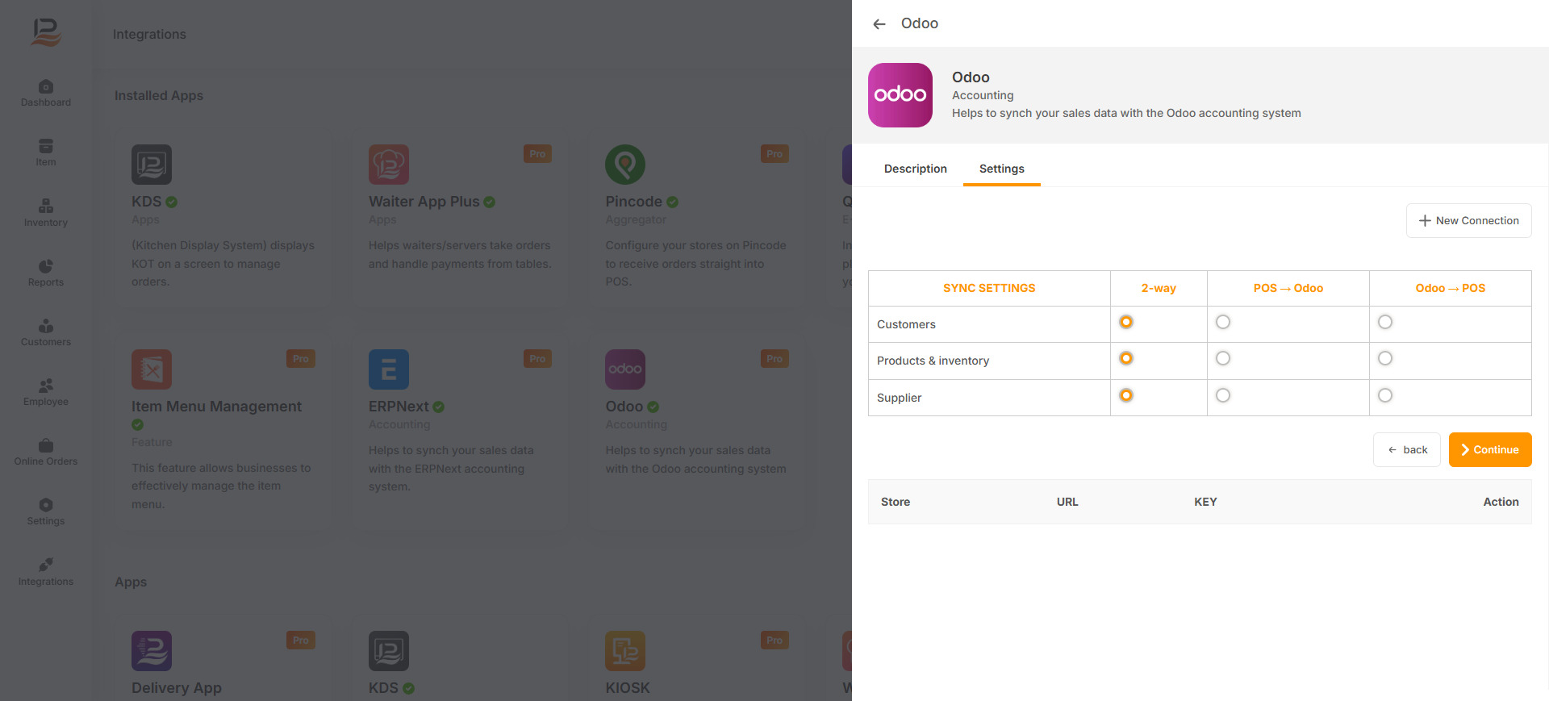Viewport: 1549px width, 701px height.
Task: Select POS to Odoo for Products & inventory
Action: pos(1223,358)
